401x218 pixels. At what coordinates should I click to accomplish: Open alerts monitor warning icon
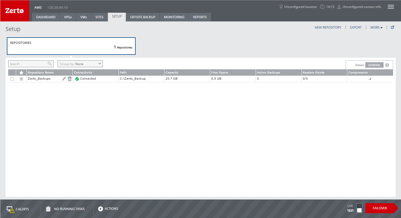click(x=10, y=209)
